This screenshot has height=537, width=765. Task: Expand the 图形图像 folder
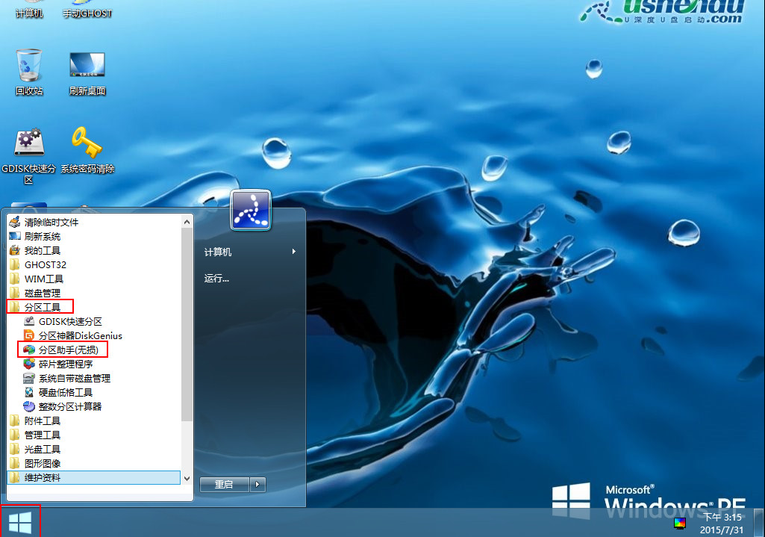point(94,463)
